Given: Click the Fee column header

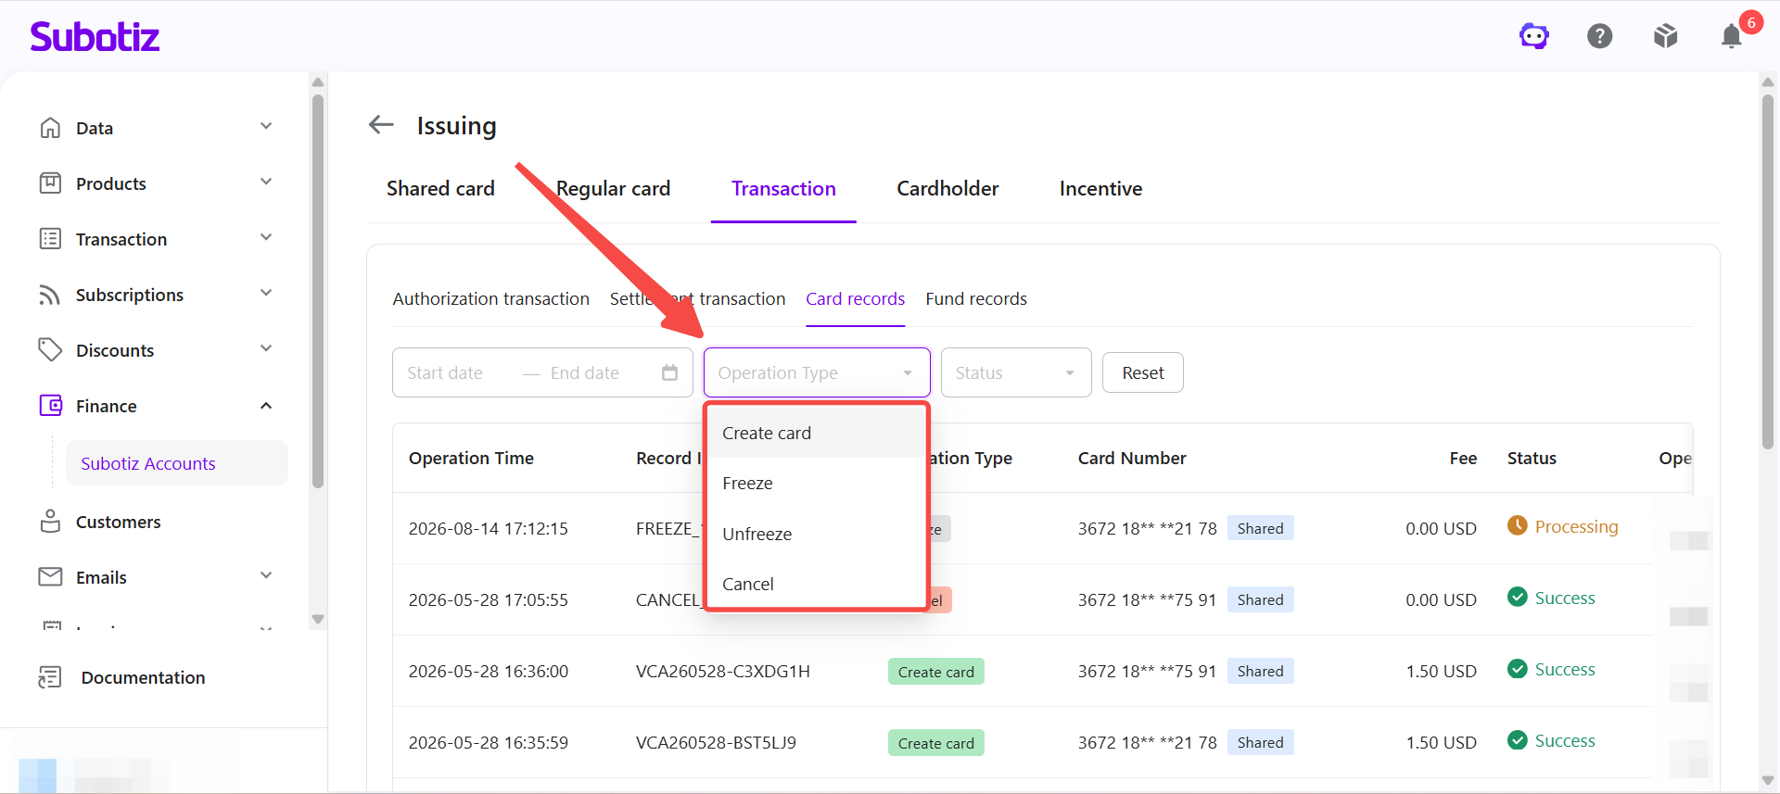Looking at the screenshot, I should click(1463, 458).
